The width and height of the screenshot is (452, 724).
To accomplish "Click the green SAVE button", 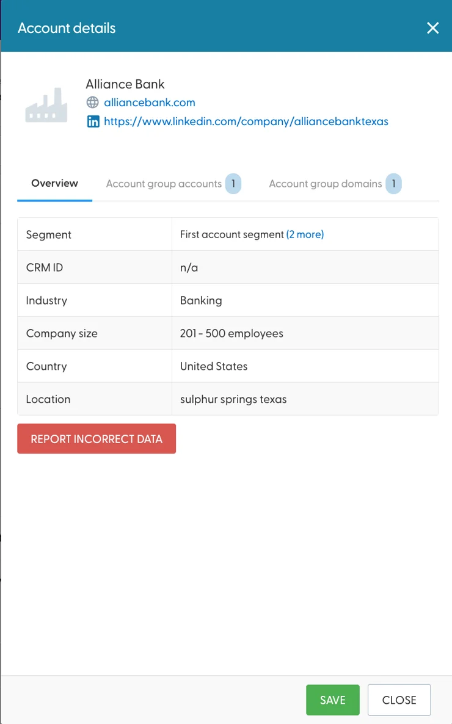I will [x=333, y=700].
